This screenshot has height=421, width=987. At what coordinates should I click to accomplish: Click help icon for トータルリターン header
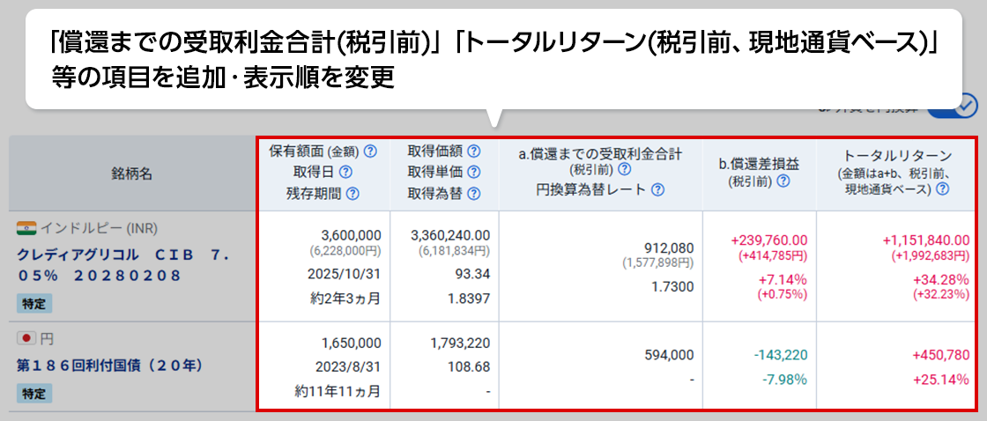point(942,188)
